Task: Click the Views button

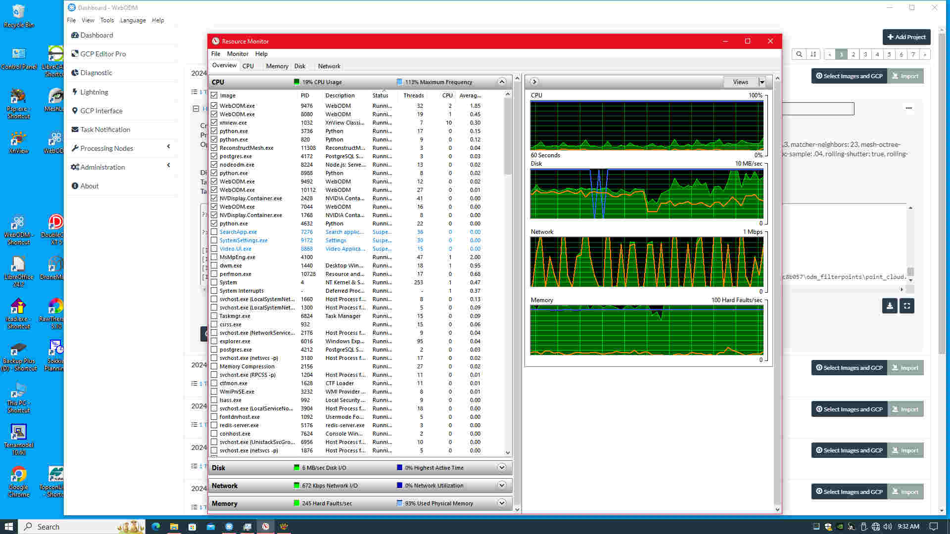Action: [x=741, y=82]
